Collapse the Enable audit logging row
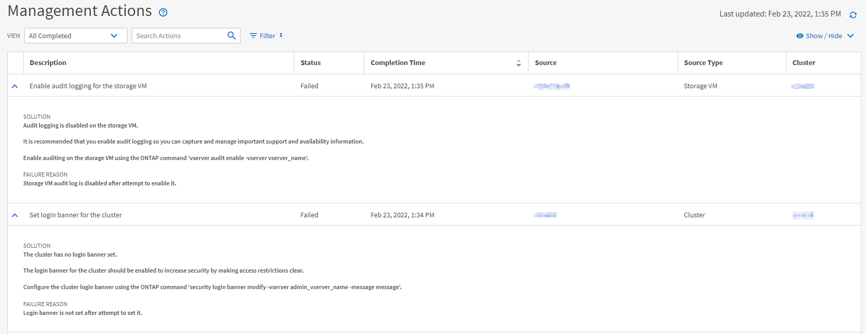The height and width of the screenshot is (334, 866). coord(15,86)
